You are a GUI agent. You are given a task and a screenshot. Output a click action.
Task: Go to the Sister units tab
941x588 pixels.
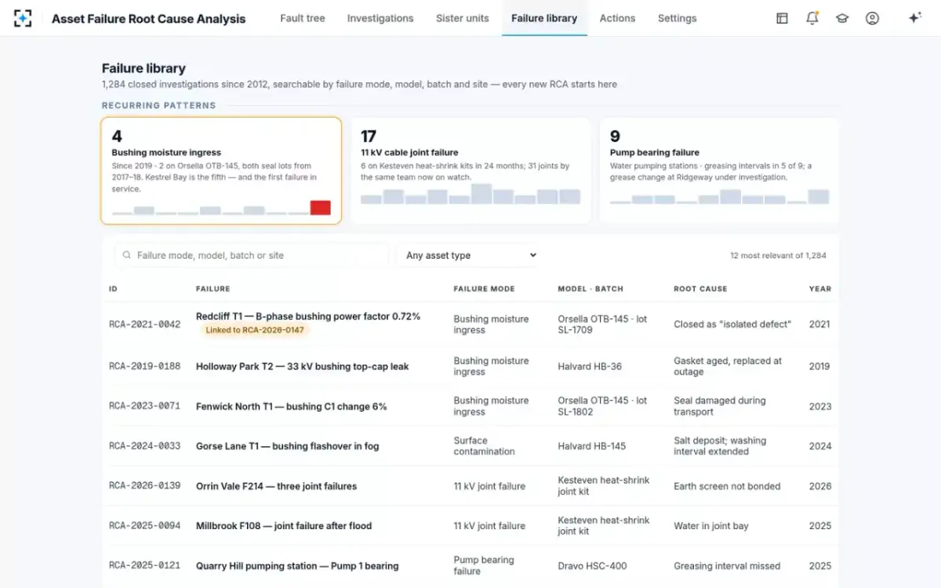(463, 18)
